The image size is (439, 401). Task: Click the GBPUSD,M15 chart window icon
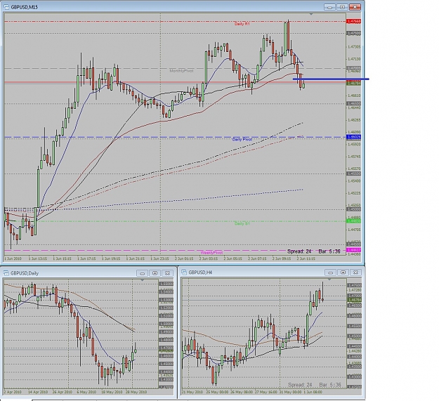pos(7,7)
